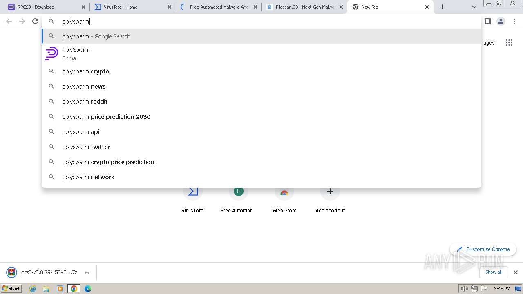Expand the rpcs3 download options chevron
Screen dimensions: 523x294
coord(87,272)
